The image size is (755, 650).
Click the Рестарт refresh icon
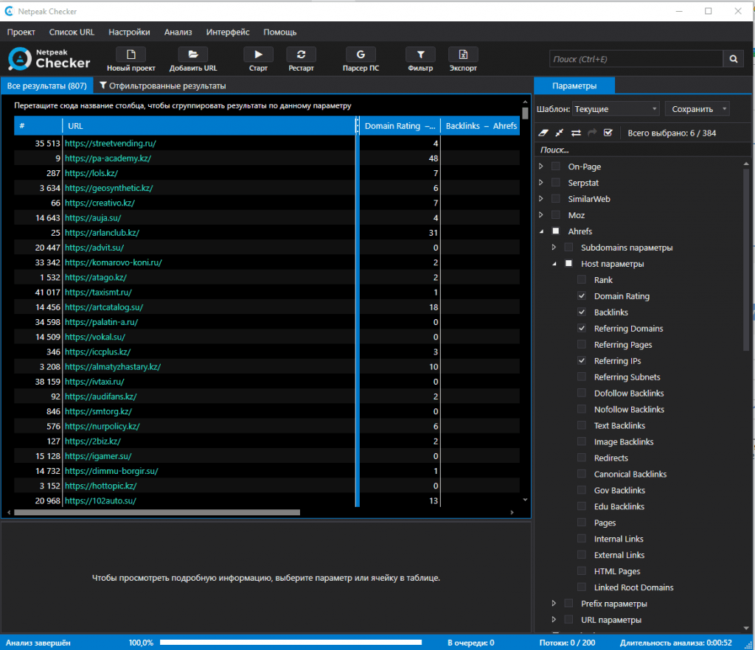click(x=301, y=55)
